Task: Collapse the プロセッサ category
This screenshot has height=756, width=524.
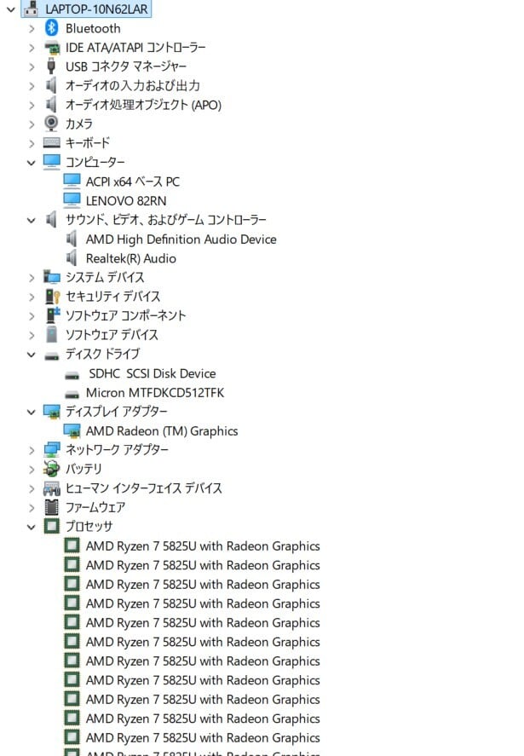Action: click(x=32, y=527)
